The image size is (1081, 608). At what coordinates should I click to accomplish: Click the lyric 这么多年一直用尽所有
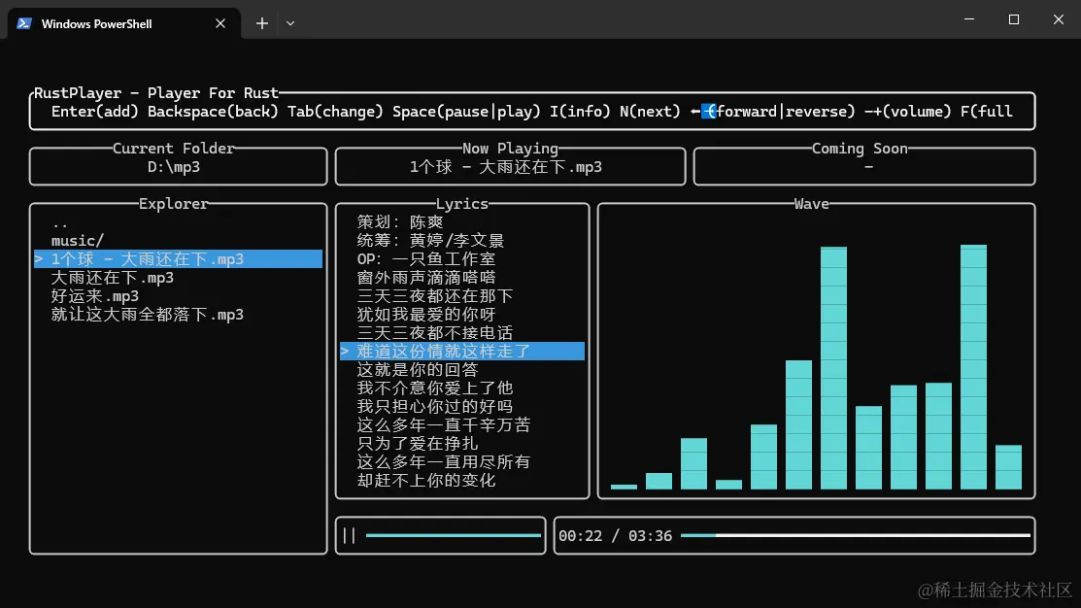pyautogui.click(x=443, y=462)
